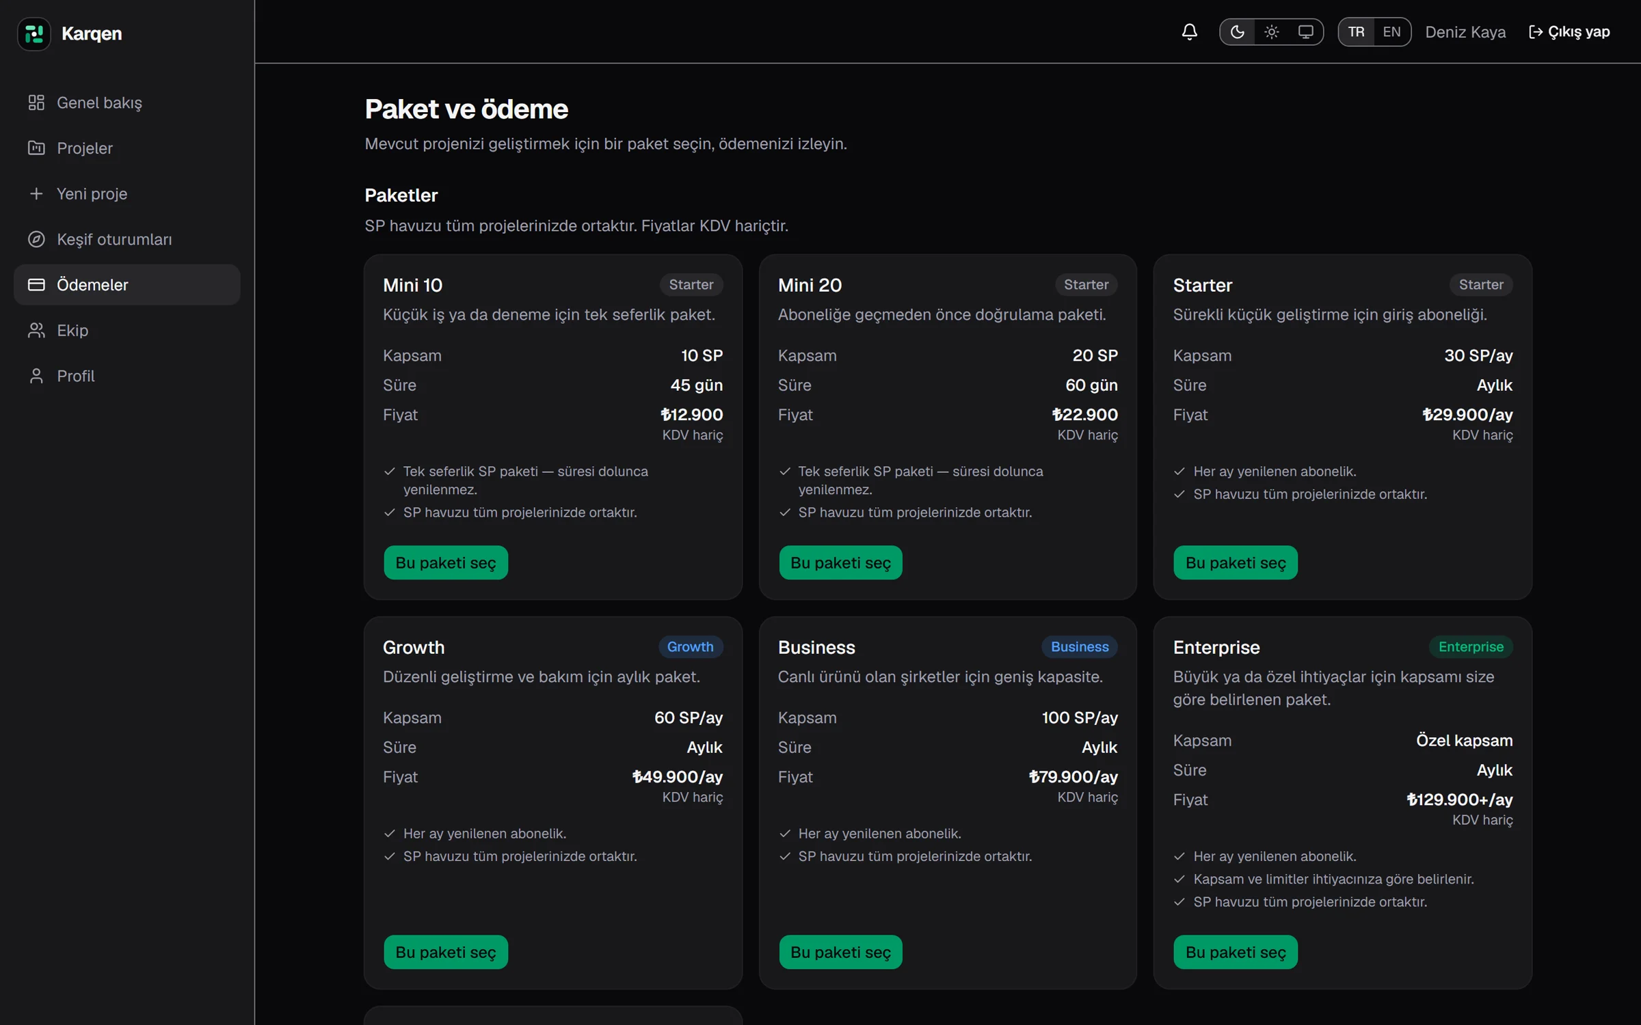Click the Genel bakış grid icon

pos(36,102)
